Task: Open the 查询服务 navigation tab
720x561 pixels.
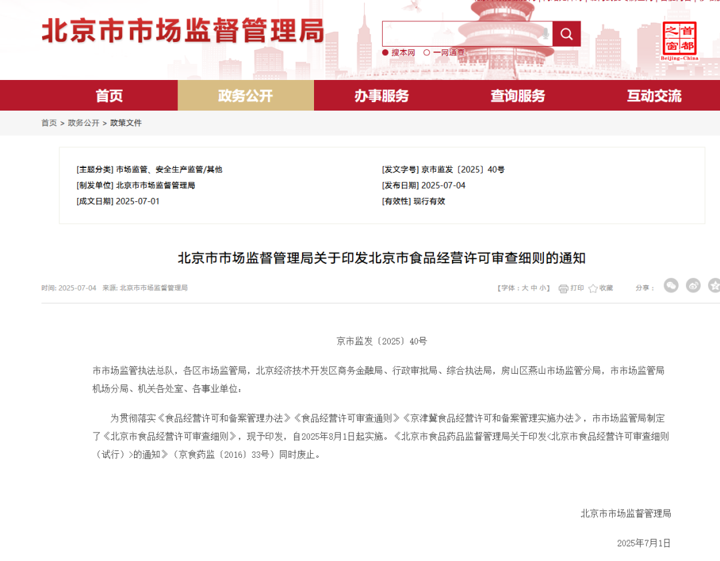Action: [x=518, y=95]
